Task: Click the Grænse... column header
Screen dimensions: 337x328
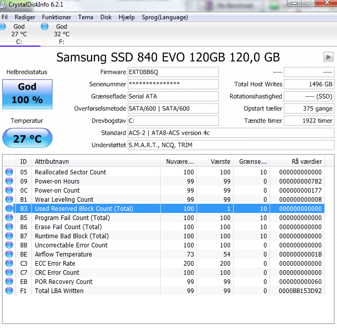Action: (252, 161)
